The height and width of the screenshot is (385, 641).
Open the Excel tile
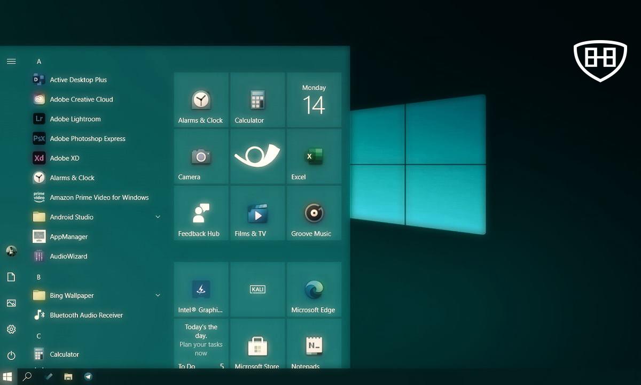[314, 157]
